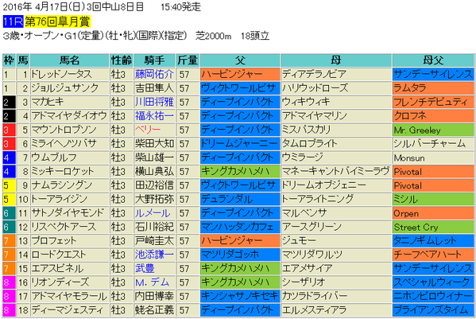476x319 pixels.
Task: Select horse name ナムラシングン
Action: pyautogui.click(x=62, y=185)
